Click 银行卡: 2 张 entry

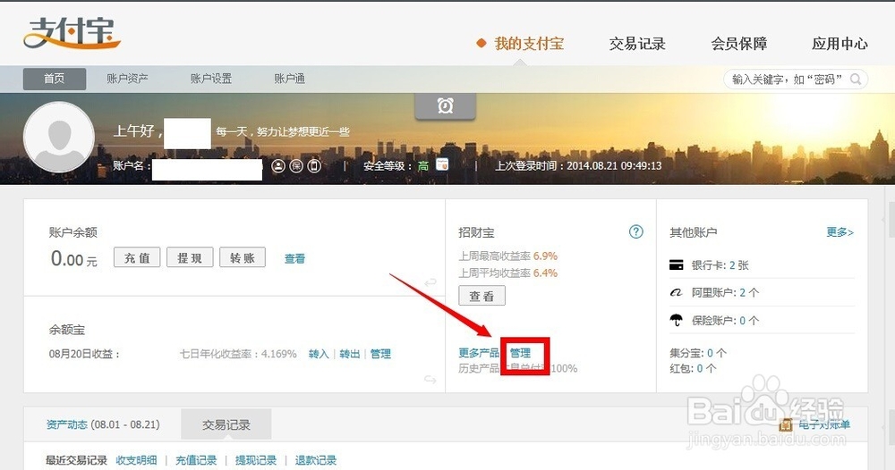pyautogui.click(x=720, y=264)
